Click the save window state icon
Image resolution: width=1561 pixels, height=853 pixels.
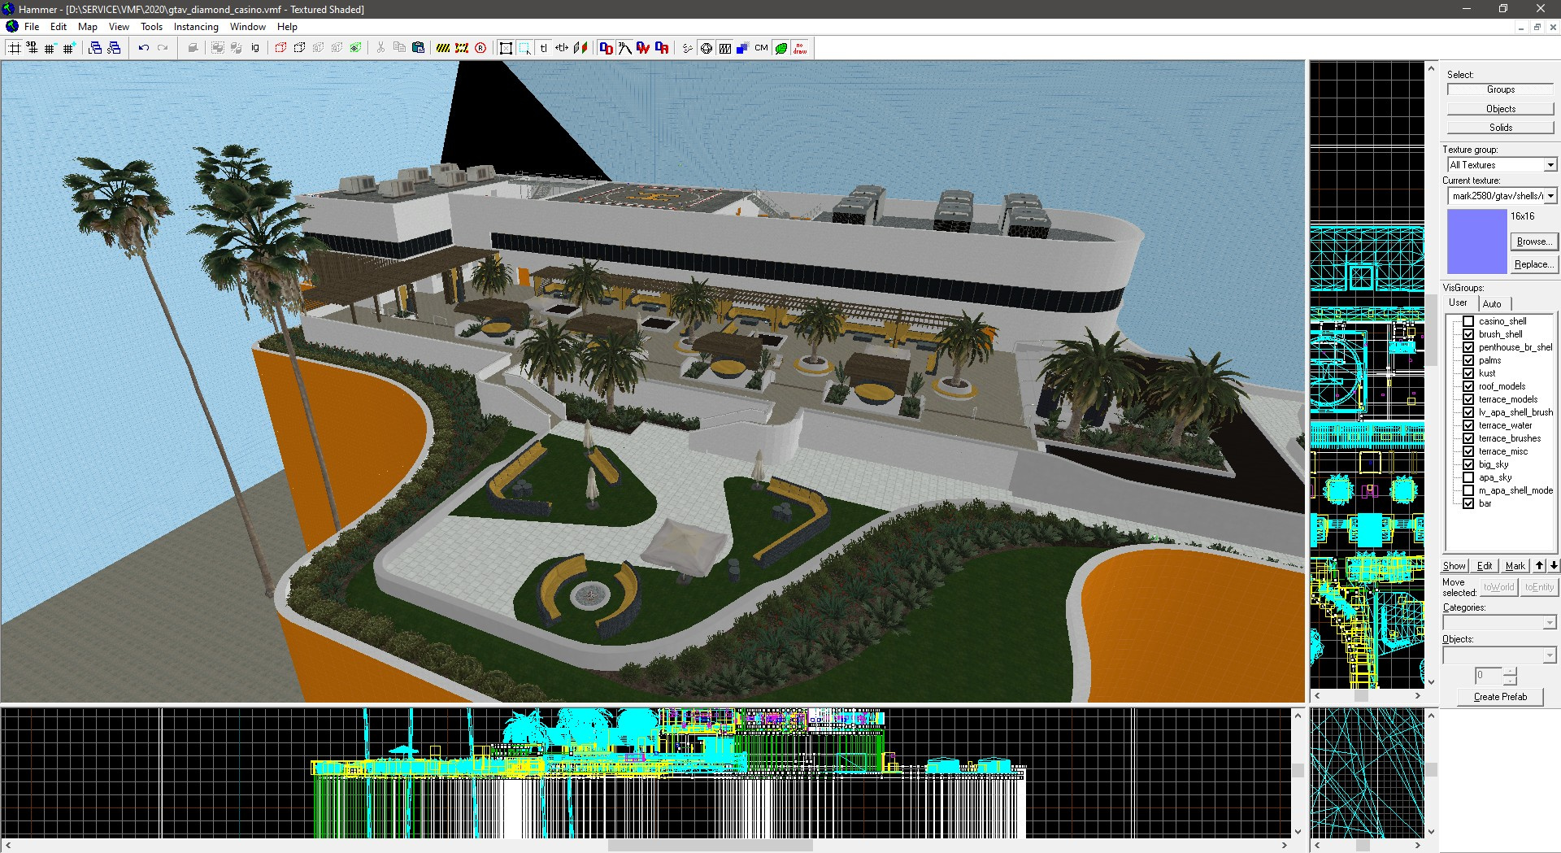coord(114,48)
